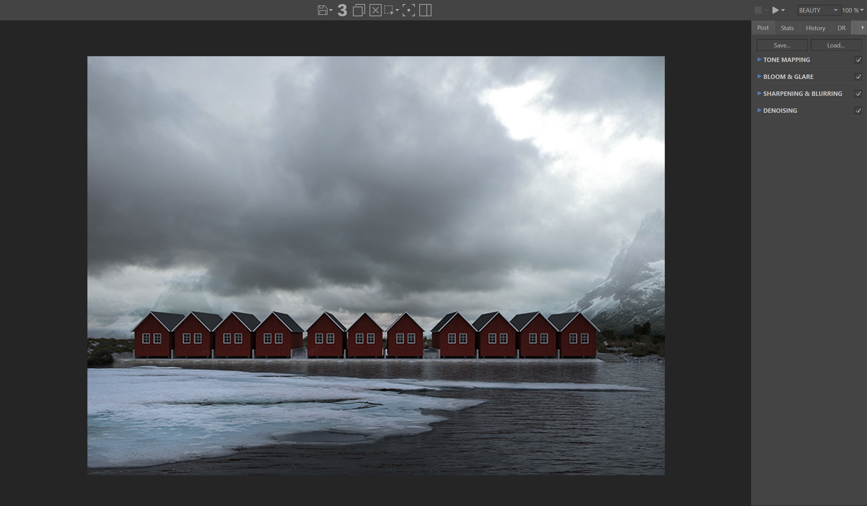Toggle the BLOOM & GLARE checkbox
This screenshot has height=506, width=867.
coord(858,77)
